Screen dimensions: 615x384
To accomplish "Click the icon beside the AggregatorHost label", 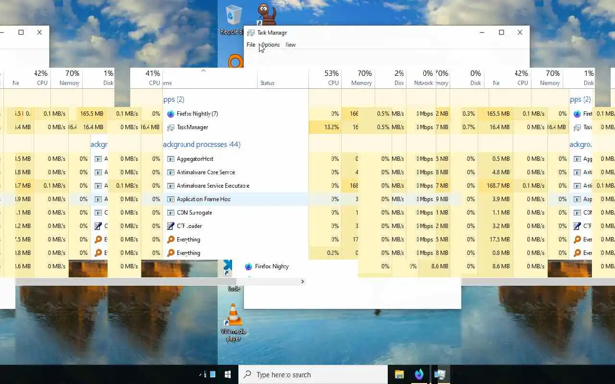I will [171, 159].
